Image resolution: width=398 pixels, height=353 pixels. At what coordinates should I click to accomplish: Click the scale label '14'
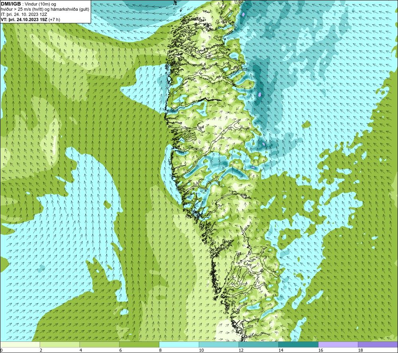point(281,350)
